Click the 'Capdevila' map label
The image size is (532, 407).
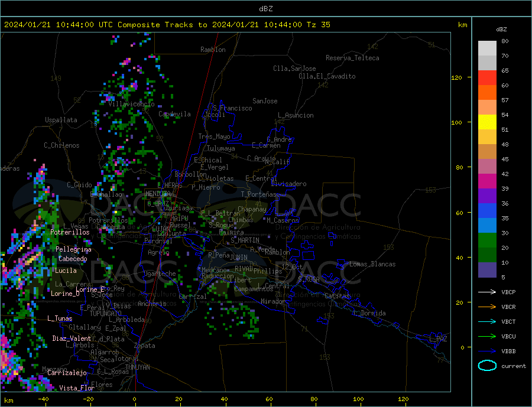pyautogui.click(x=174, y=114)
